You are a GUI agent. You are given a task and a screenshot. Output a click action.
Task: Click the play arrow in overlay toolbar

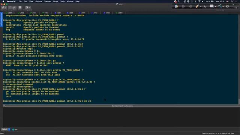click(x=177, y=6)
